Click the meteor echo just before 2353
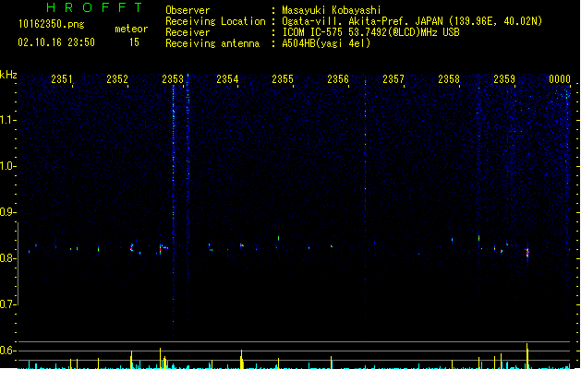 pos(161,249)
